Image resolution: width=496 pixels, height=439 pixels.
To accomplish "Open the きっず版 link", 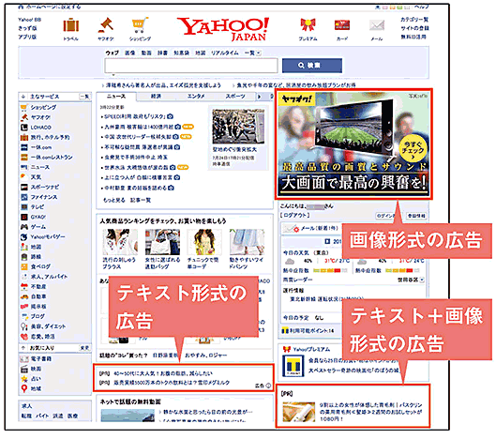I will tap(27, 28).
